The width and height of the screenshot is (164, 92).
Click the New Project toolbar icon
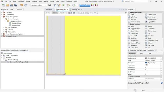click(7, 5)
